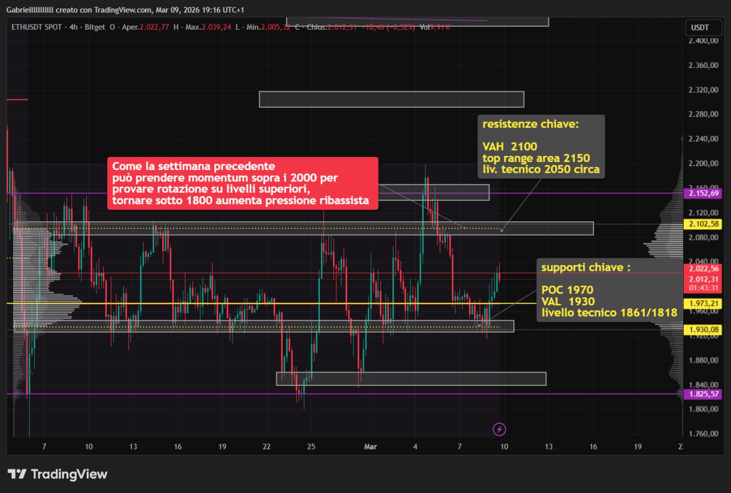Click the 'top range area 2150' text line

[x=536, y=158]
